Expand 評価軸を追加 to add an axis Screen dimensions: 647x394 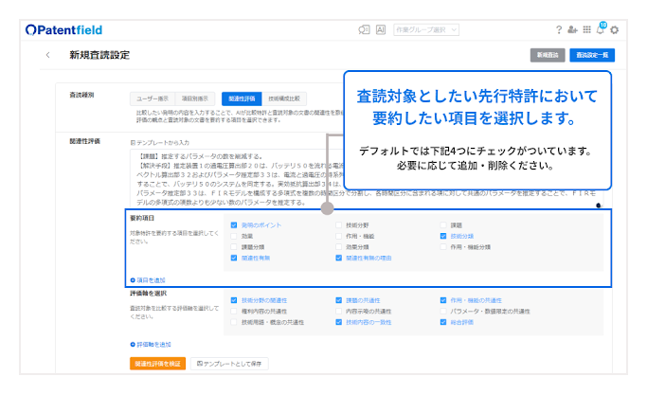coord(152,344)
